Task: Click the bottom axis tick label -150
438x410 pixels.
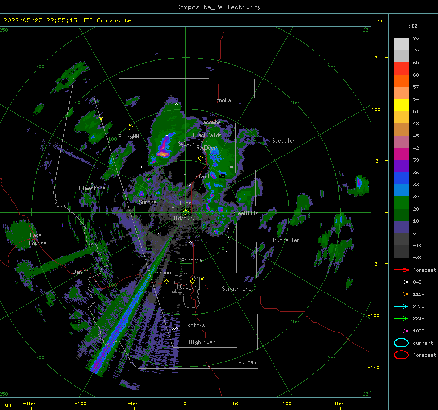Action: pos(29,403)
